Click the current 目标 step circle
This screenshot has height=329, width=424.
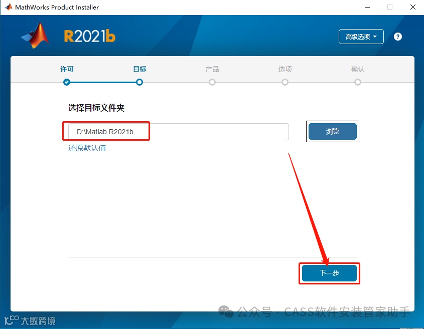pyautogui.click(x=139, y=82)
